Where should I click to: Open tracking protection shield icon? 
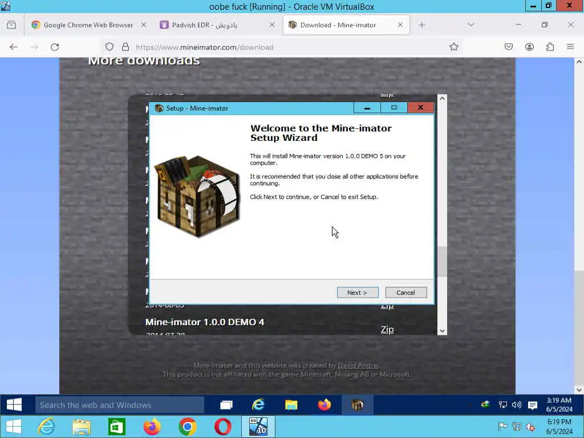click(109, 47)
